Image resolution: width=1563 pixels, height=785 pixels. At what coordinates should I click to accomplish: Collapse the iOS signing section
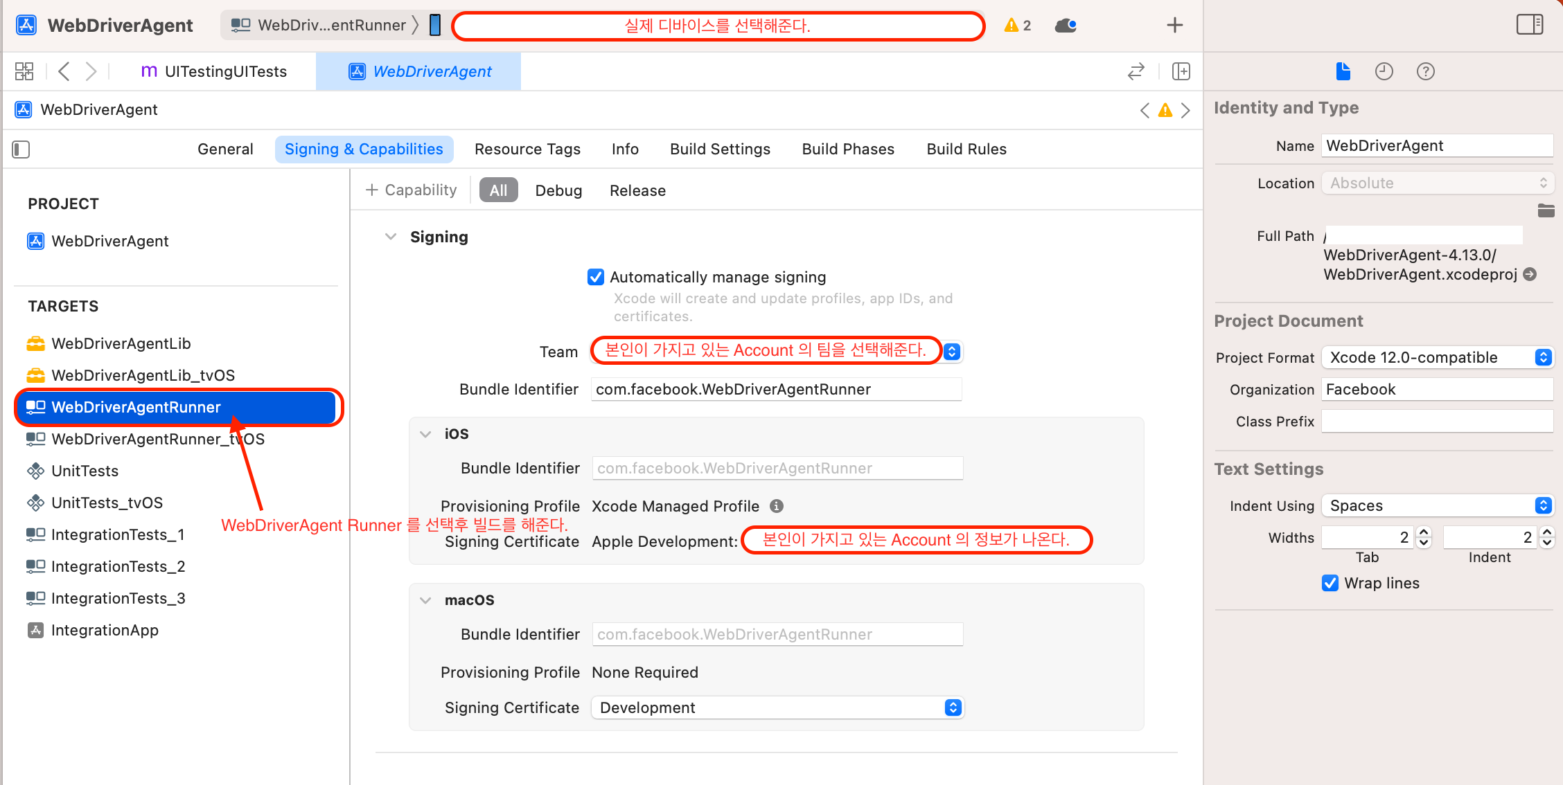pyautogui.click(x=425, y=434)
